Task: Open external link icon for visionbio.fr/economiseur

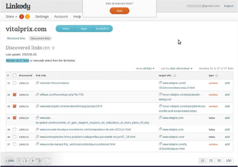Action: pyautogui.click(x=37, y=83)
